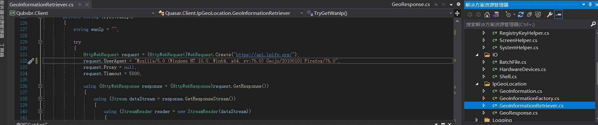Screen dimensions: 598x125
Task: Click the refresh icon in Solution Explorer toolbar
Action: [520, 15]
